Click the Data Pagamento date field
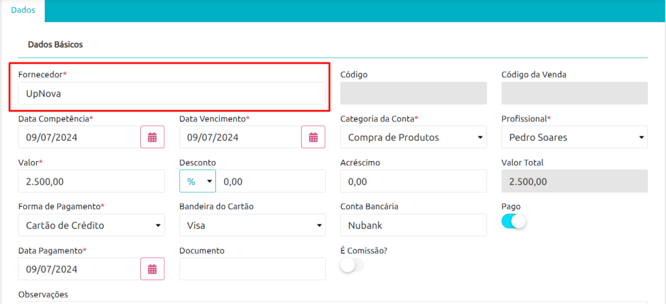This screenshot has height=304, width=666. [x=79, y=269]
